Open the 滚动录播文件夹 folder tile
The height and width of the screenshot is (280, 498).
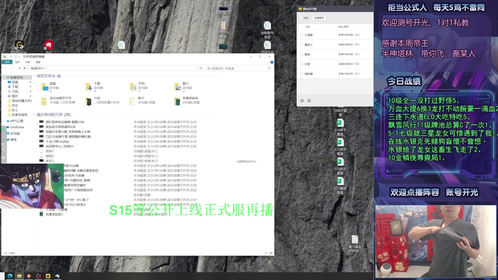(x=58, y=101)
